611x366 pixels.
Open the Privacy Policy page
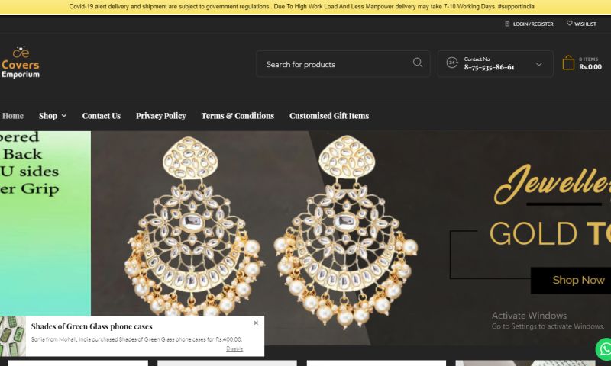160,116
